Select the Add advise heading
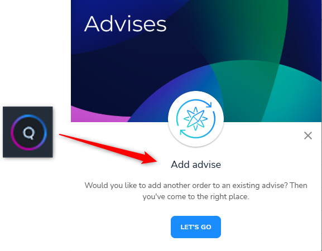 point(196,165)
